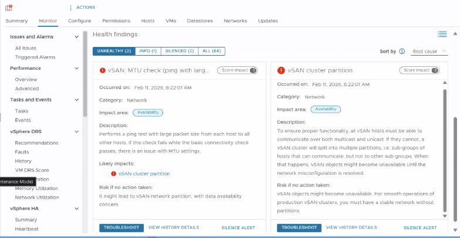Open Network Utilization in sidebar
The image size is (460, 238).
37,198
